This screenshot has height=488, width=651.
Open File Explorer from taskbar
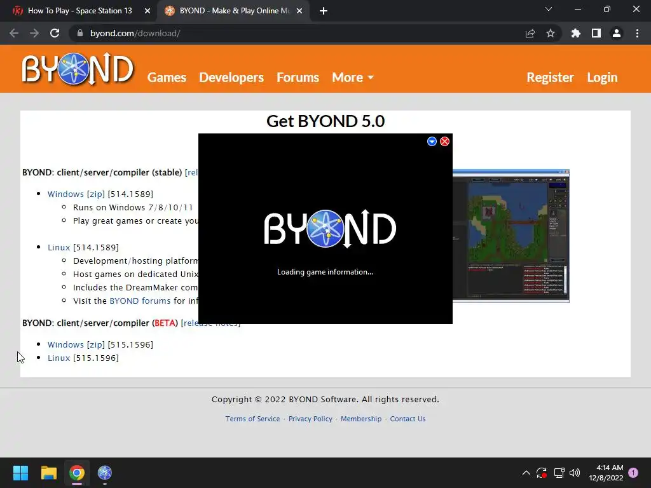[x=48, y=473]
